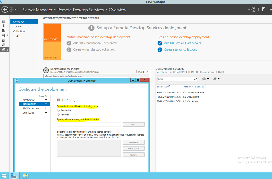Click the Server Manager window icon in title bar
Image resolution: width=272 pixels, height=179 pixels.
point(1,2)
